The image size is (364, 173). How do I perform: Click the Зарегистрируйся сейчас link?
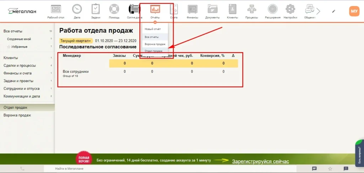[x=261, y=161]
